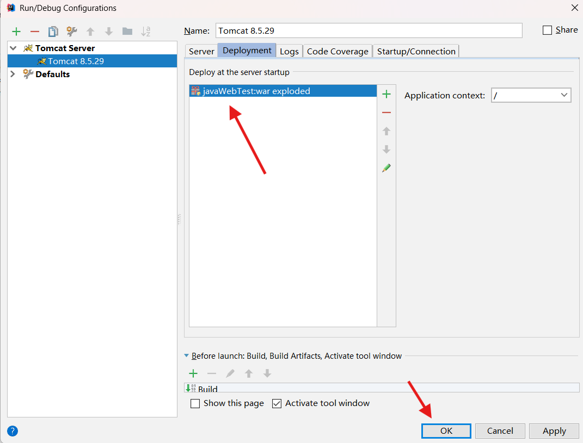The image size is (583, 443).
Task: Edit artifact green pencil icon
Action: pos(386,168)
